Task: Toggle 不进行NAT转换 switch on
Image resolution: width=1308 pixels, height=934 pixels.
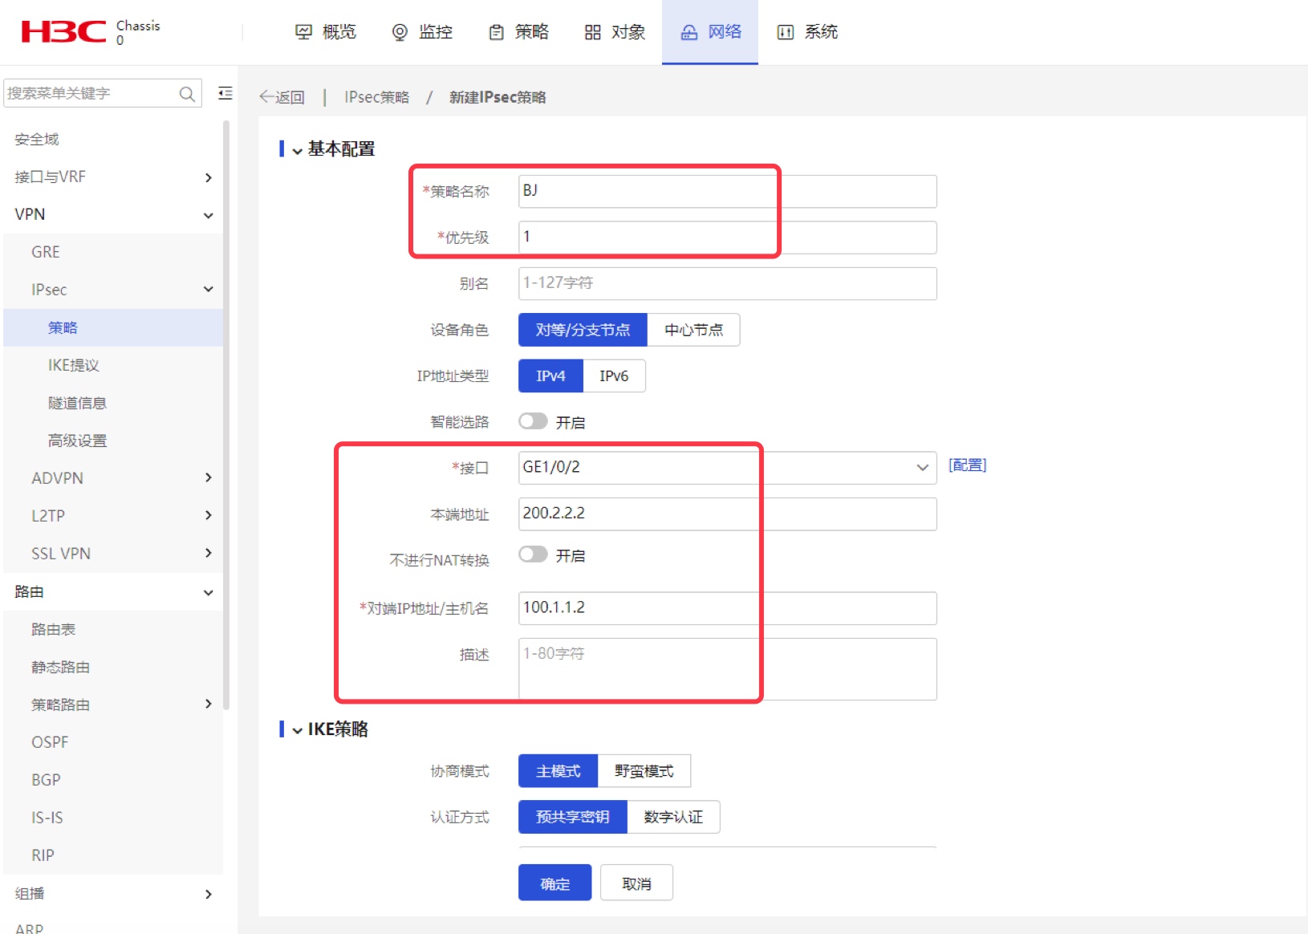Action: (x=533, y=554)
